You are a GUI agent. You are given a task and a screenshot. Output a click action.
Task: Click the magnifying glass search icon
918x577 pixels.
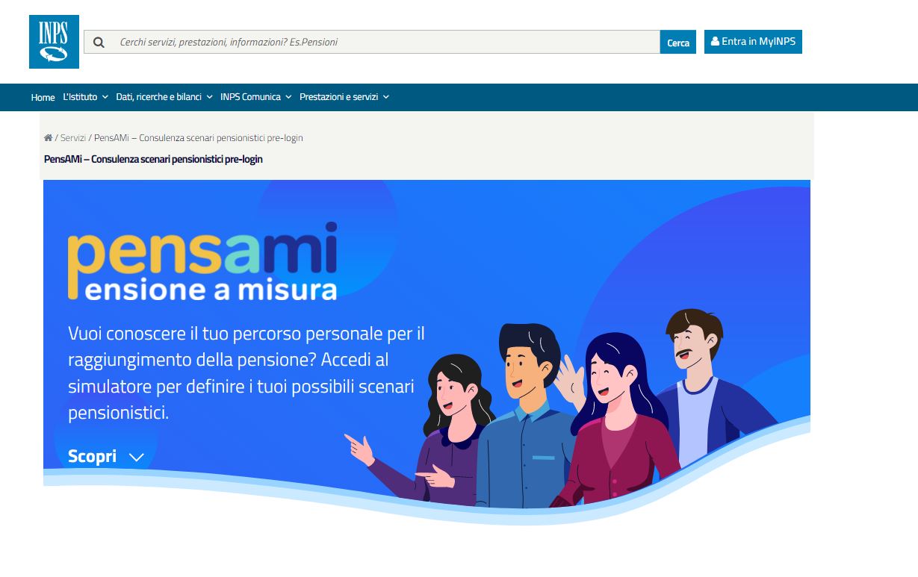tap(99, 43)
